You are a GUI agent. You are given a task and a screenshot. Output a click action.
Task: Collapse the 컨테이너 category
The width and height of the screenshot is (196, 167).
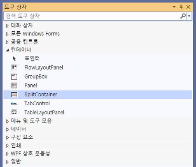[7, 50]
